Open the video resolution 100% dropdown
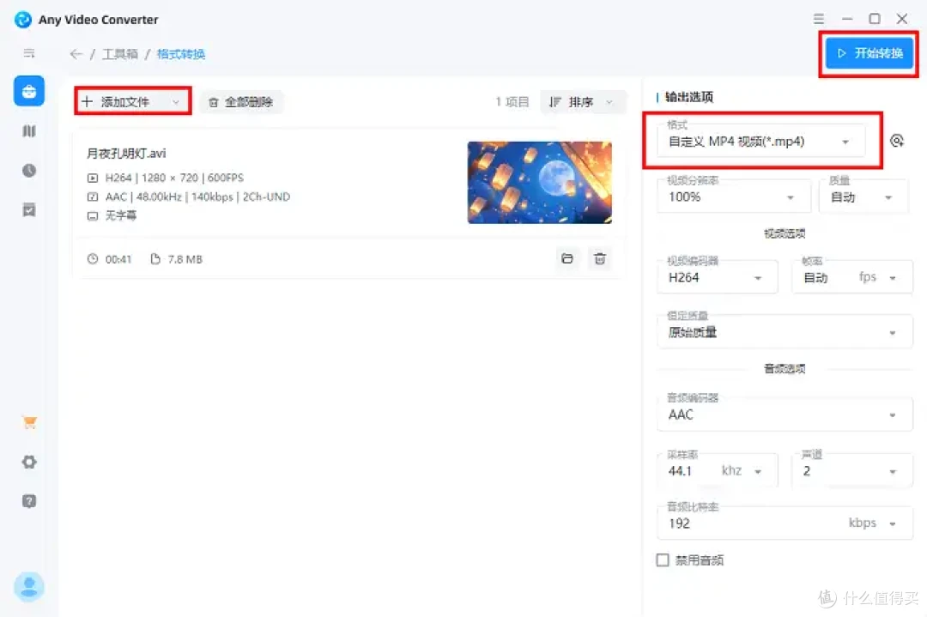The width and height of the screenshot is (927, 617). click(x=734, y=196)
